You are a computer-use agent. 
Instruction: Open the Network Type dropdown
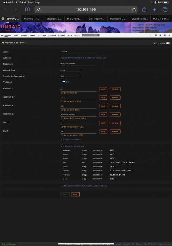pyautogui.click(x=70, y=70)
